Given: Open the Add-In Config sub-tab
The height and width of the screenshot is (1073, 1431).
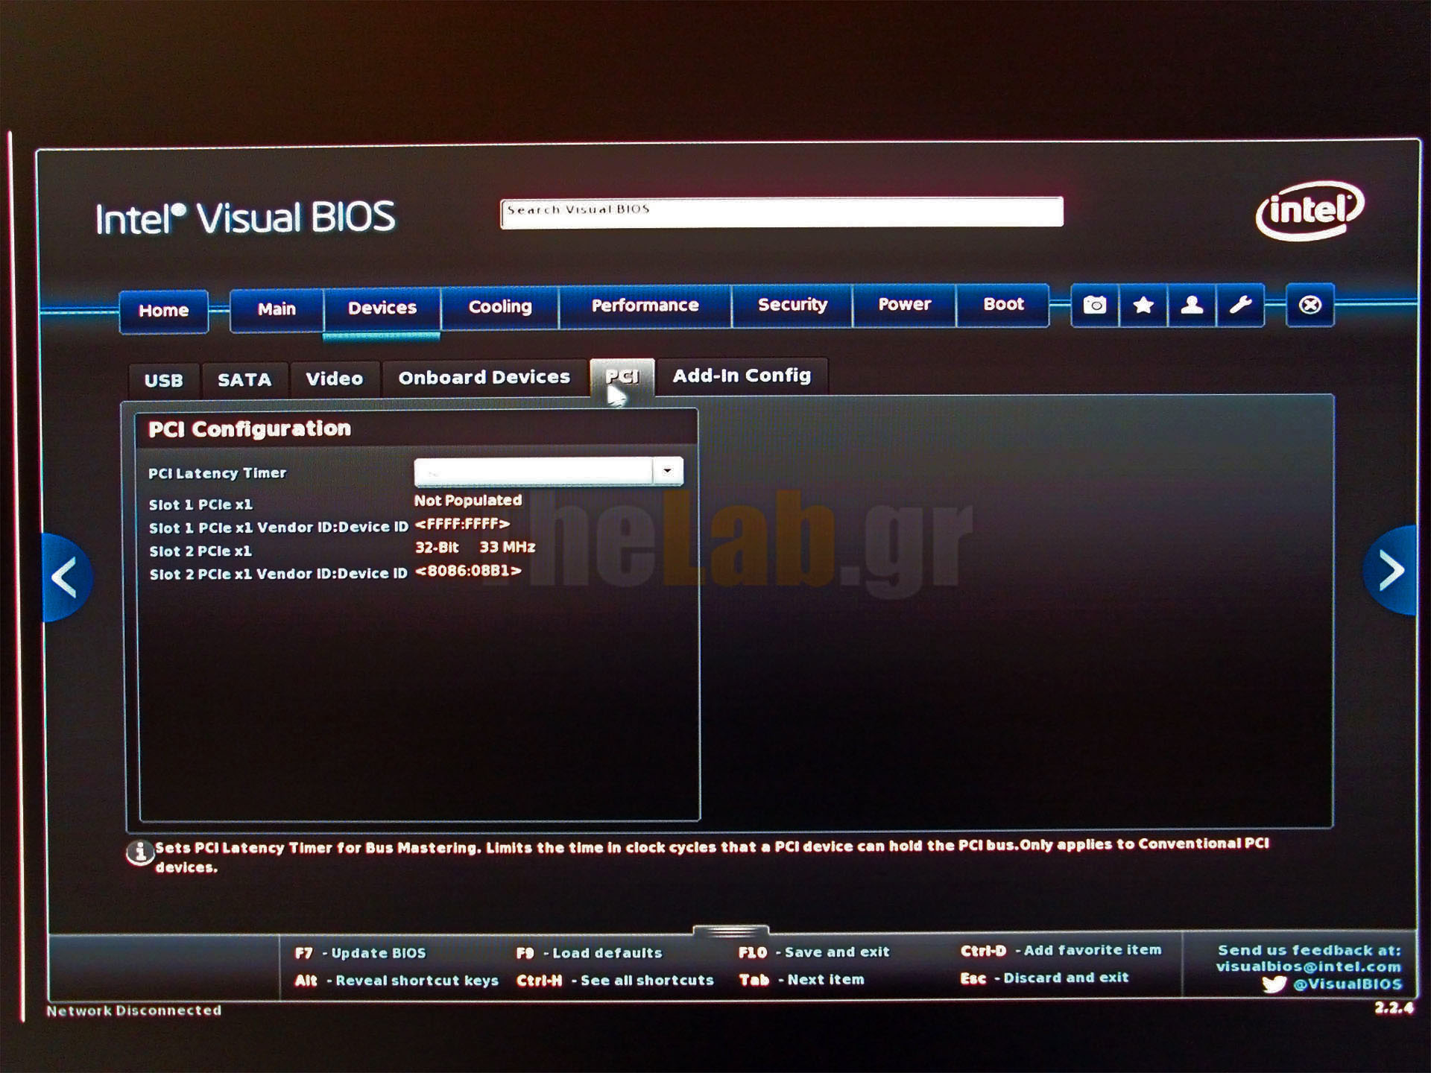Looking at the screenshot, I should tap(742, 376).
